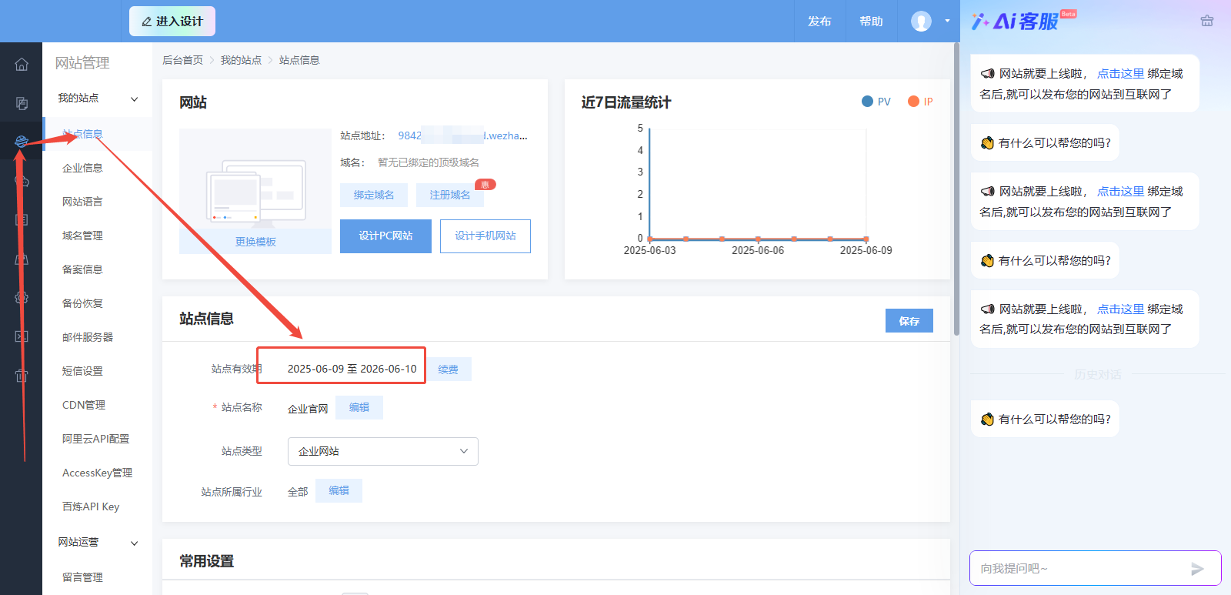Open 备份恢复 in the side menu
This screenshot has width=1231, height=595.
pos(82,303)
